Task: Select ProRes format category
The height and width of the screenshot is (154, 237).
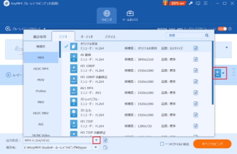Action: click(41, 91)
